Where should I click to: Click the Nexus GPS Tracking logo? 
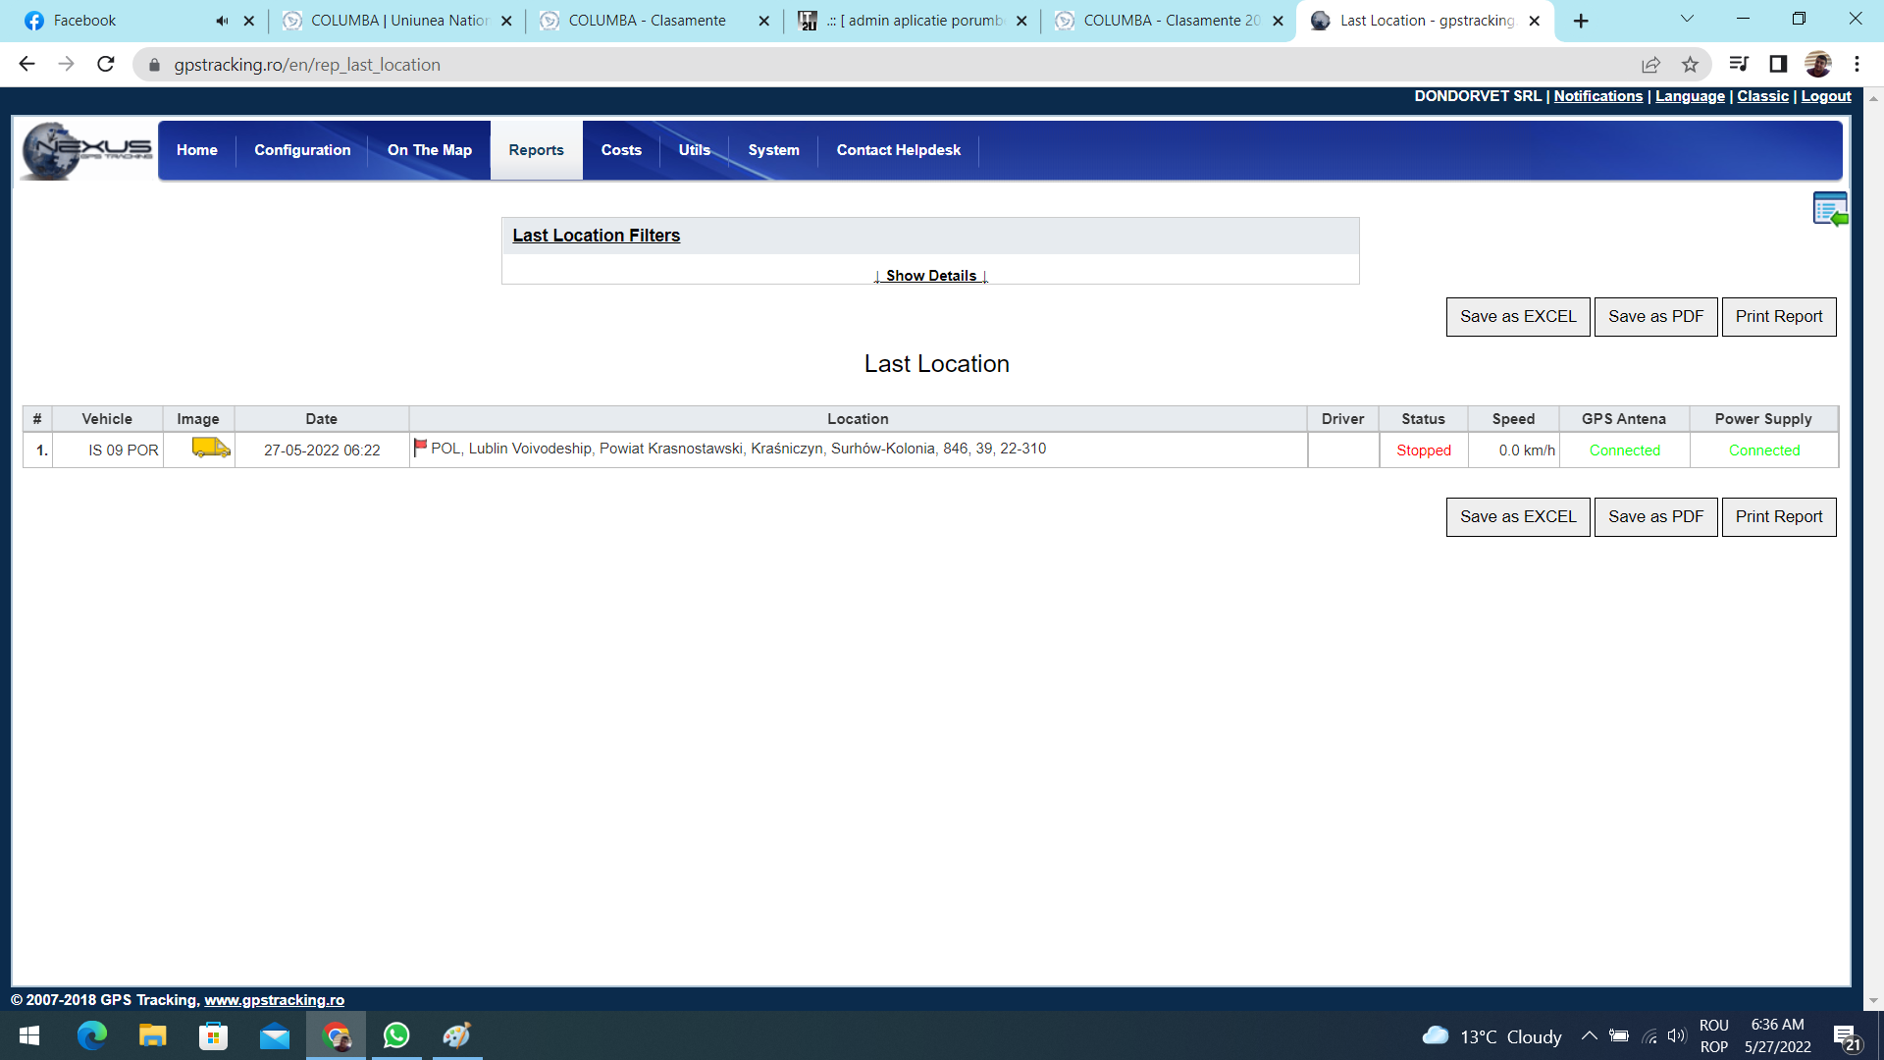[x=86, y=150]
